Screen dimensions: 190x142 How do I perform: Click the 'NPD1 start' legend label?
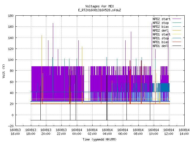point(161,34)
